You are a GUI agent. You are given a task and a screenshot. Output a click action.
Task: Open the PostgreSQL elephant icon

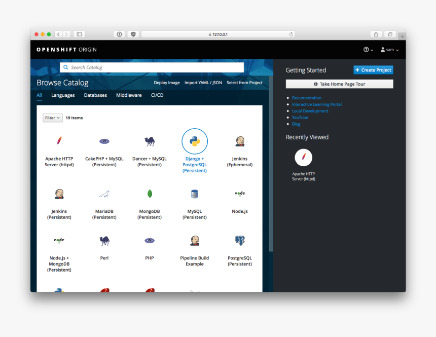click(x=240, y=240)
